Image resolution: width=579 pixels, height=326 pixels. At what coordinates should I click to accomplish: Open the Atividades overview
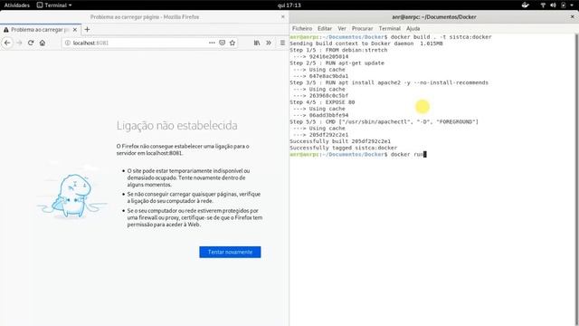pos(17,5)
